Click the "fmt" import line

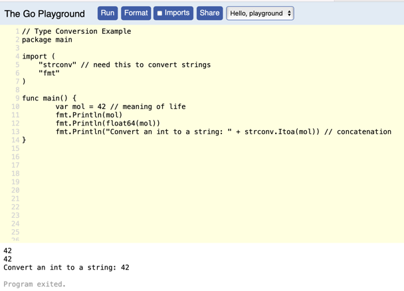pos(49,73)
